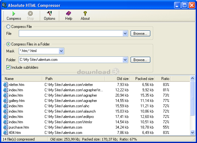Toggle the Include subfolders checkbox
The image size is (197, 143).
(8, 67)
